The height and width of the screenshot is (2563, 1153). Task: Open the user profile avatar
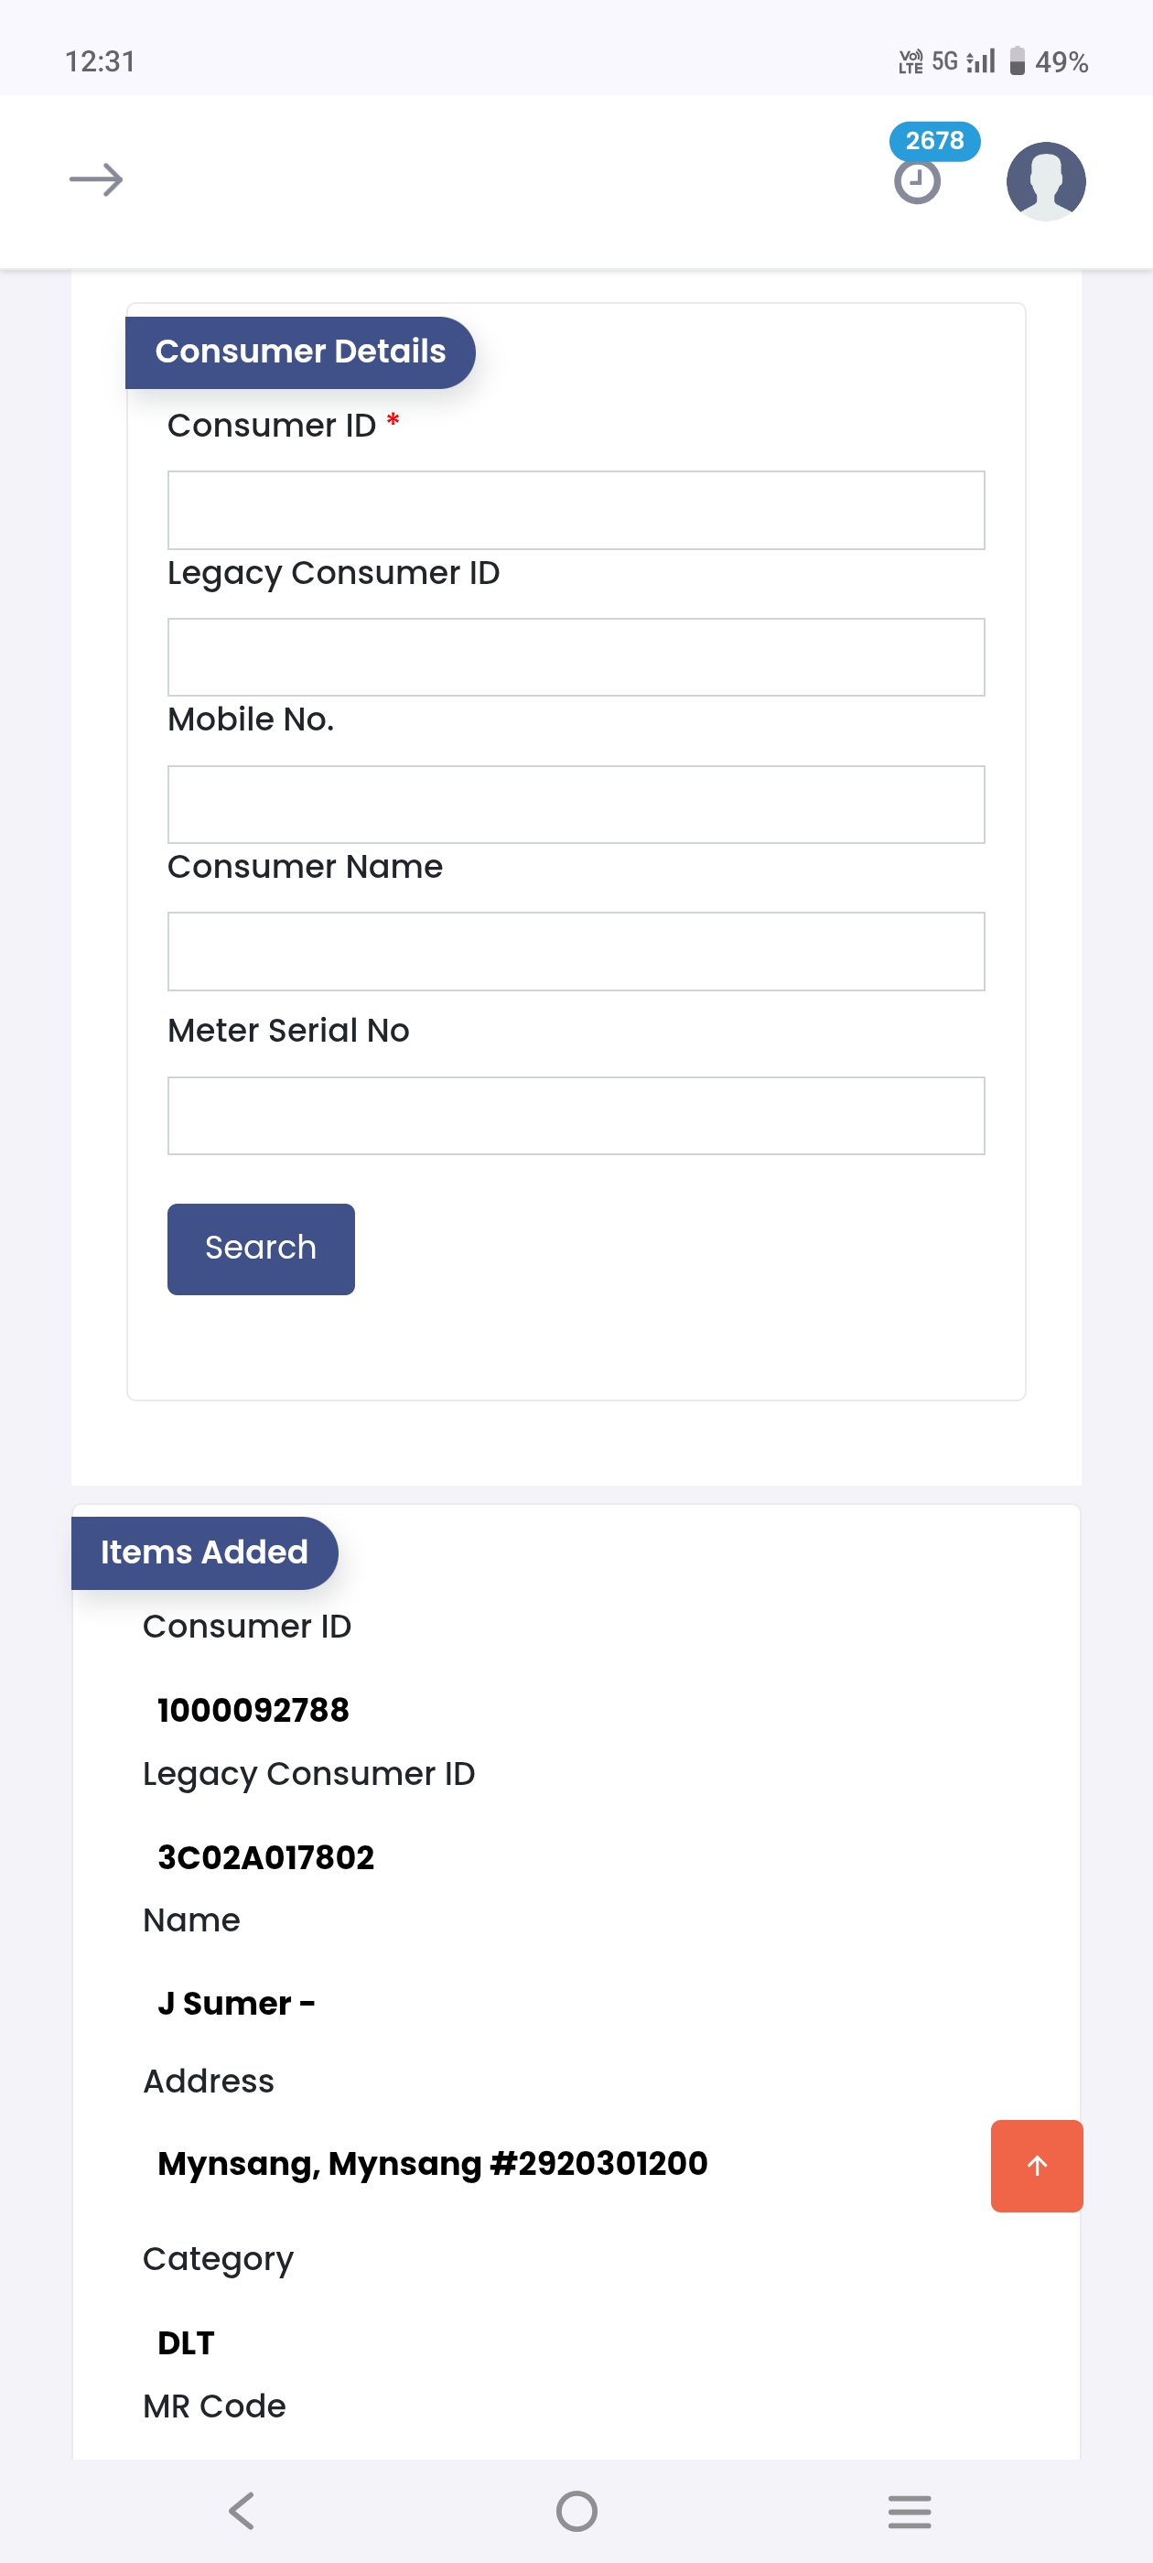[1045, 181]
